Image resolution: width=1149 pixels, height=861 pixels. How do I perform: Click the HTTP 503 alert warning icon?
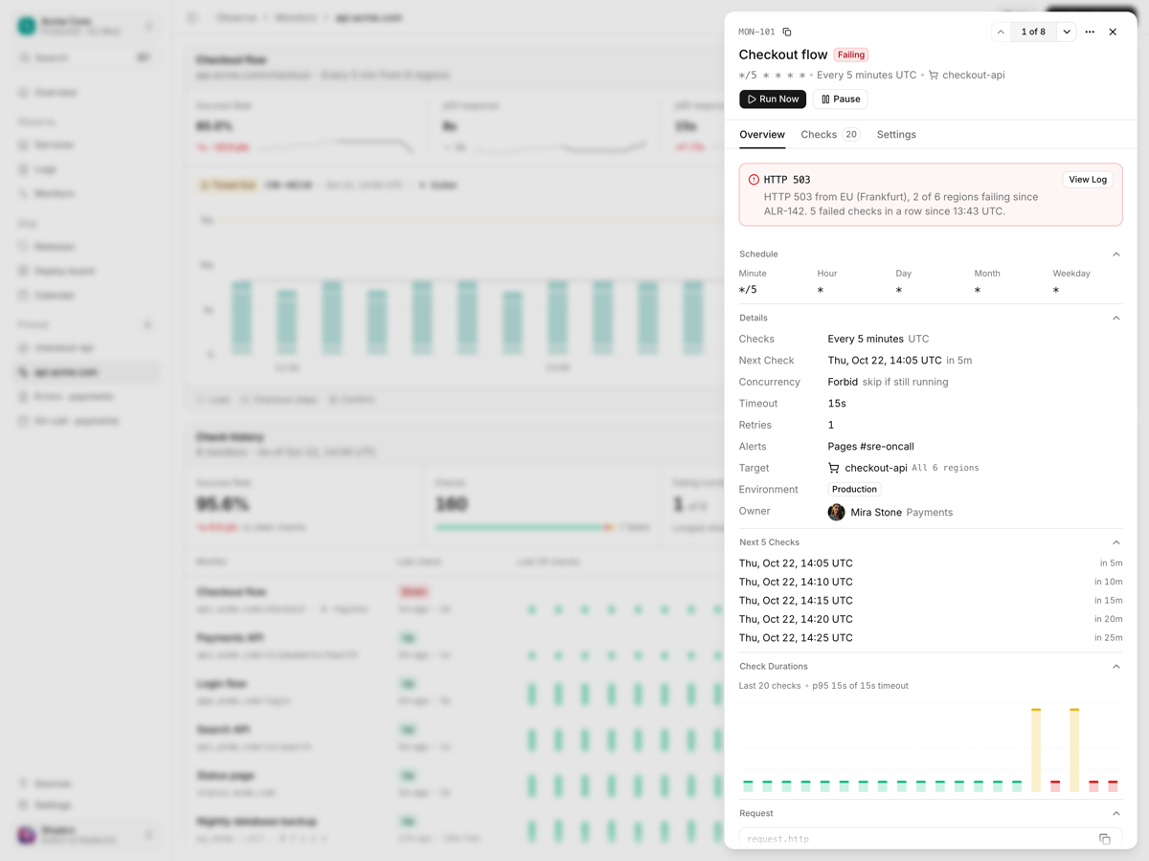pyautogui.click(x=754, y=180)
